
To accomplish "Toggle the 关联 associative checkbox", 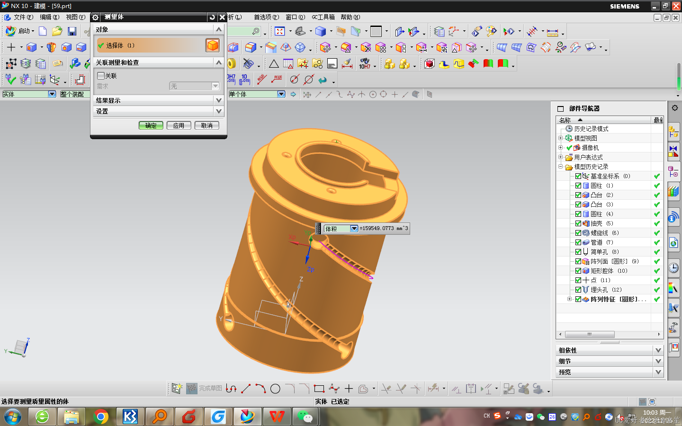I will pyautogui.click(x=101, y=75).
